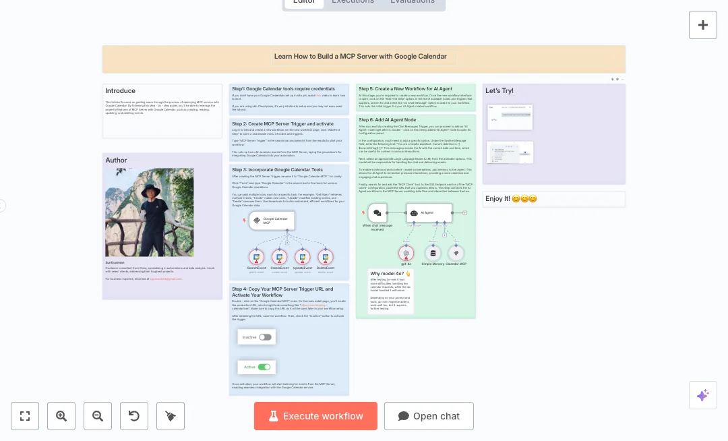
Task: Zoom in on the workflow canvas
Action: [x=61, y=416]
